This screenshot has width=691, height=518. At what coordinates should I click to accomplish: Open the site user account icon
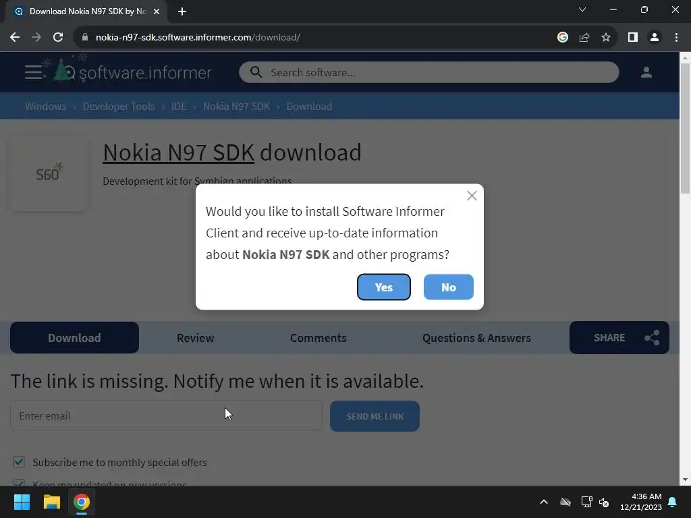pyautogui.click(x=646, y=72)
